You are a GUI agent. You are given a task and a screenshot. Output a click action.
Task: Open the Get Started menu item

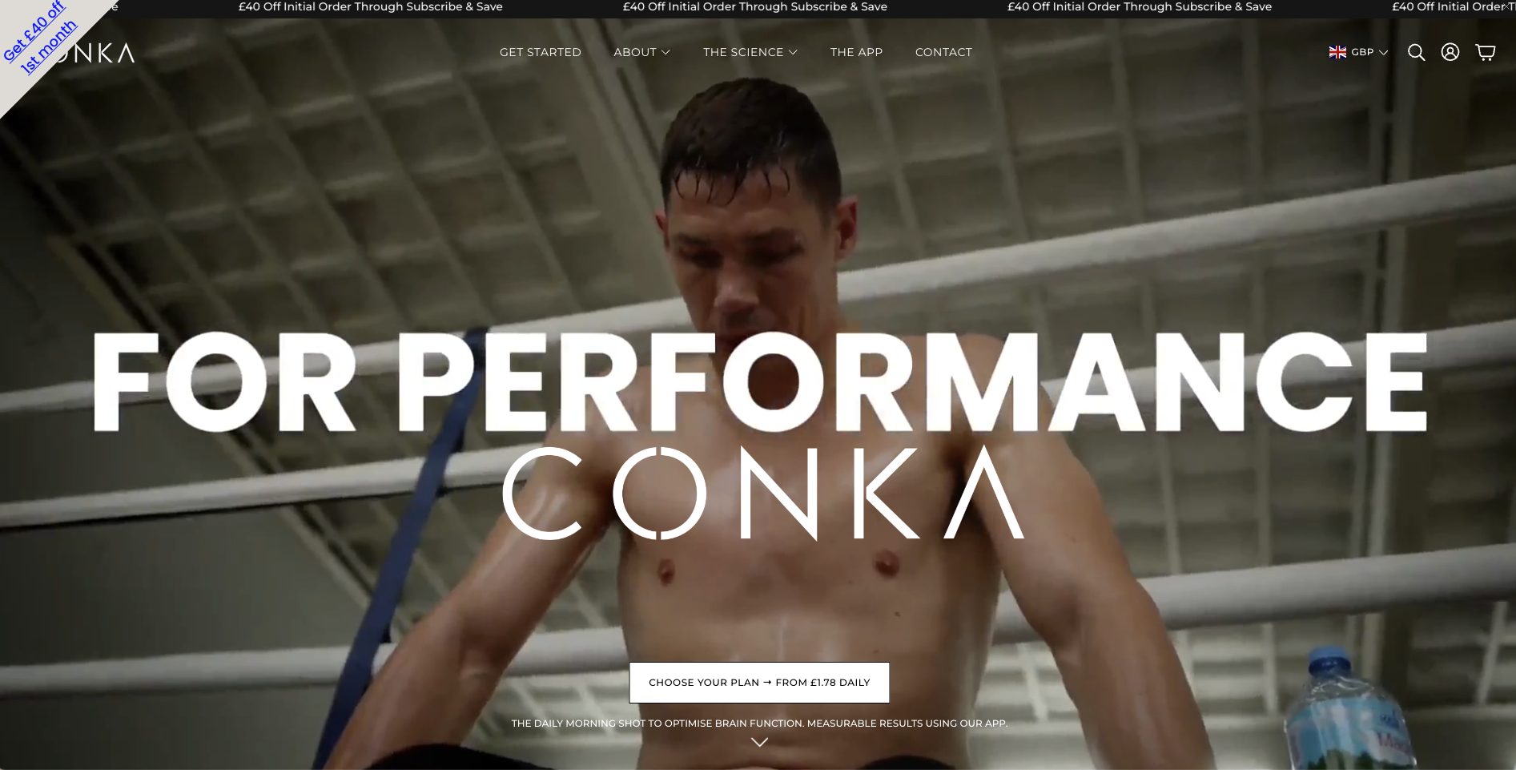click(x=541, y=52)
